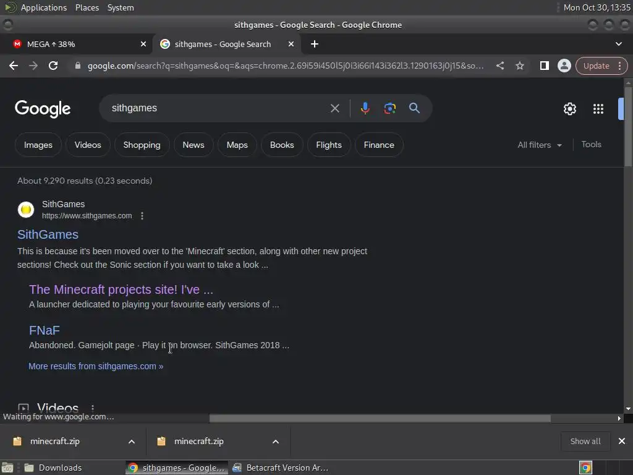Click the horizontal page scrollbar
633x475 pixels.
pyautogui.click(x=380, y=419)
